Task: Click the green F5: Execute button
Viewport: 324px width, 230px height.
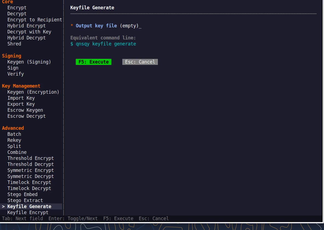Action: coord(94,62)
